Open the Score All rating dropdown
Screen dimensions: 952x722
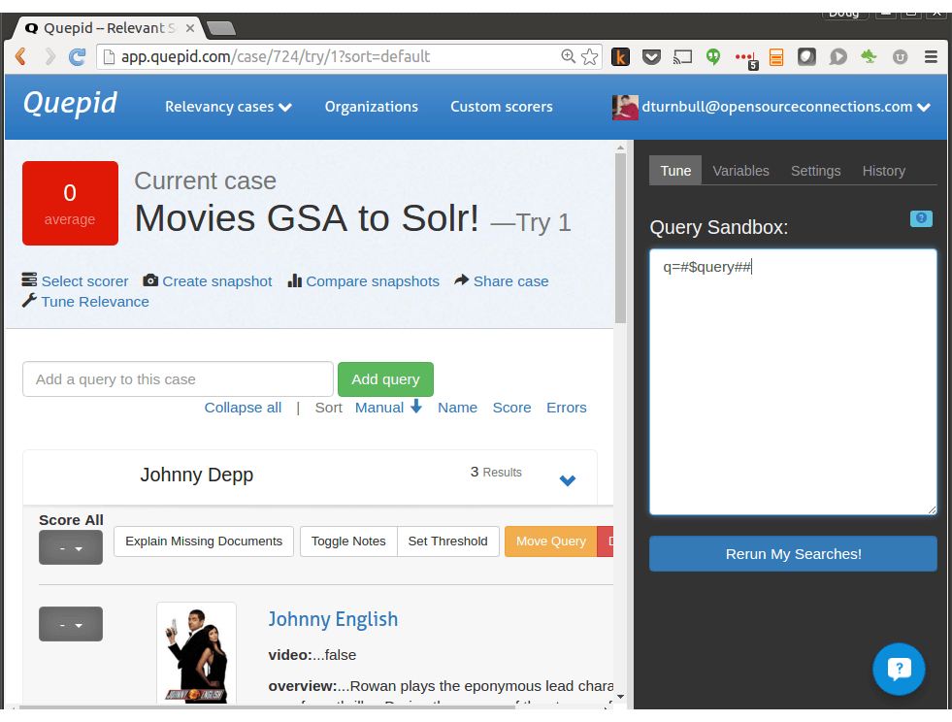coord(71,547)
